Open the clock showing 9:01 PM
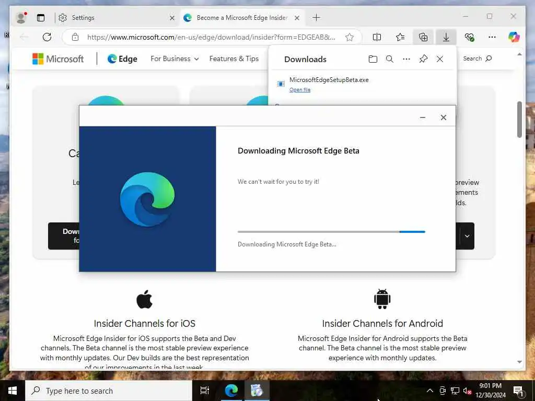The image size is (535, 401). (491, 391)
